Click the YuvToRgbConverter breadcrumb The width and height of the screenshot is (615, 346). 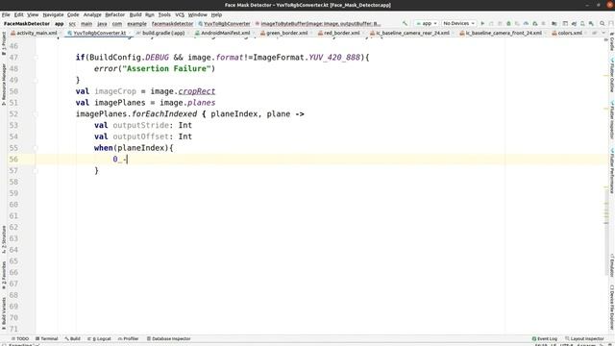tap(224, 23)
